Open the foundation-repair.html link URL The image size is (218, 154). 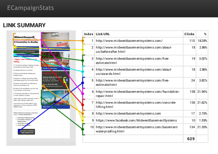tap(138, 94)
